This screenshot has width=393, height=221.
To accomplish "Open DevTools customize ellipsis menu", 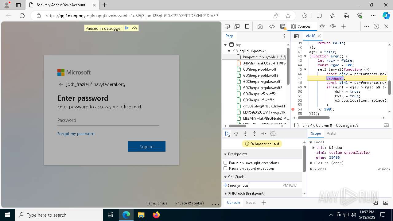I will tap(367, 26).
